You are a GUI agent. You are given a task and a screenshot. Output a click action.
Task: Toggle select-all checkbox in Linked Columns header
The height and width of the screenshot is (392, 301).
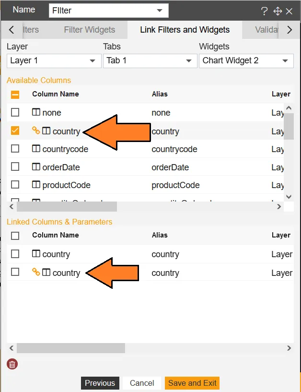pyautogui.click(x=15, y=236)
